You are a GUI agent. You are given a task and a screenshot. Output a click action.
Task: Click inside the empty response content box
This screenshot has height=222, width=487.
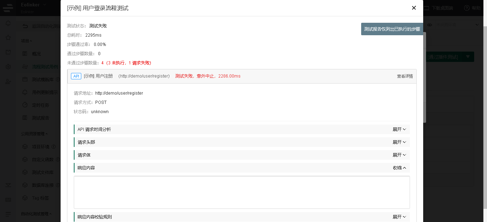coord(242,192)
